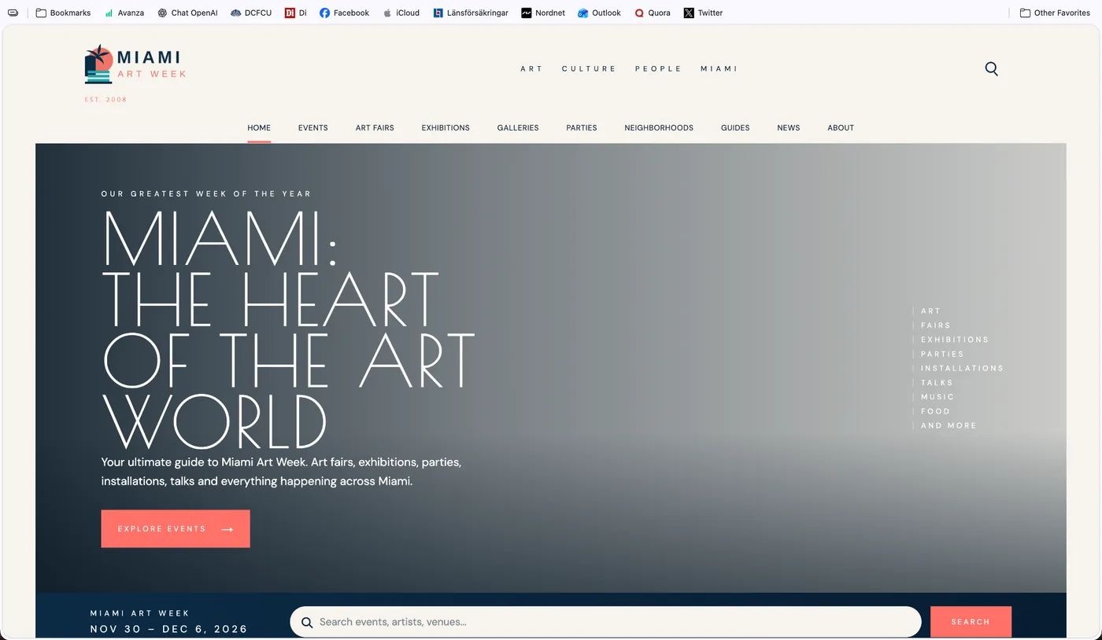Open the iCloud bookmark
Screen dimensions: 1102x640
click(401, 13)
